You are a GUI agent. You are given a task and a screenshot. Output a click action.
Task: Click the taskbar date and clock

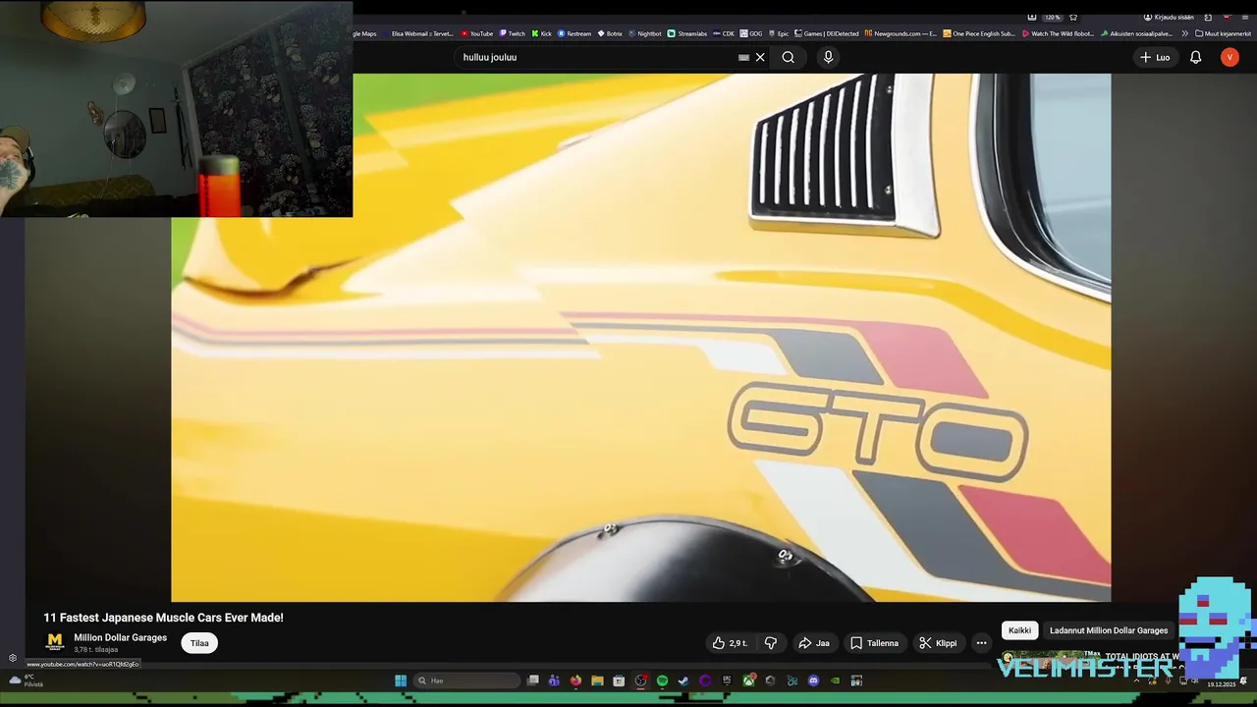(1222, 684)
